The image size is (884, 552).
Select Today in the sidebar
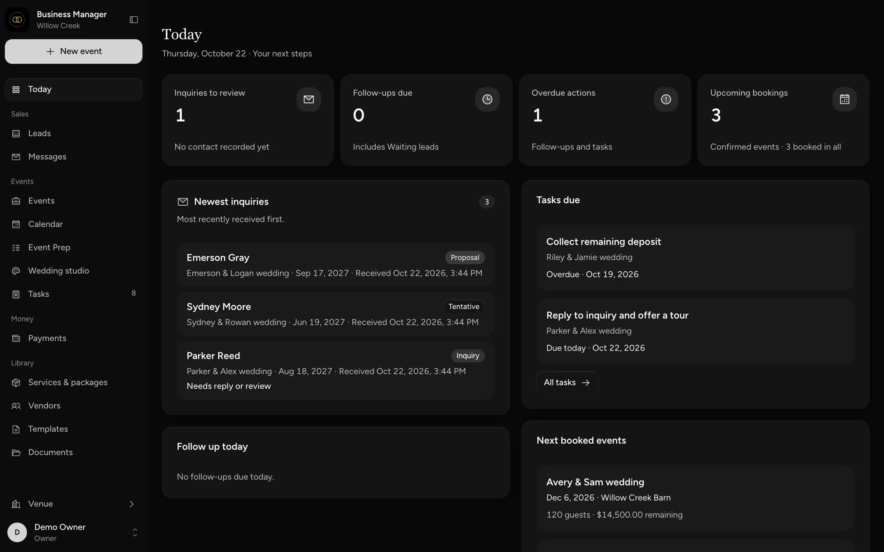pyautogui.click(x=74, y=89)
